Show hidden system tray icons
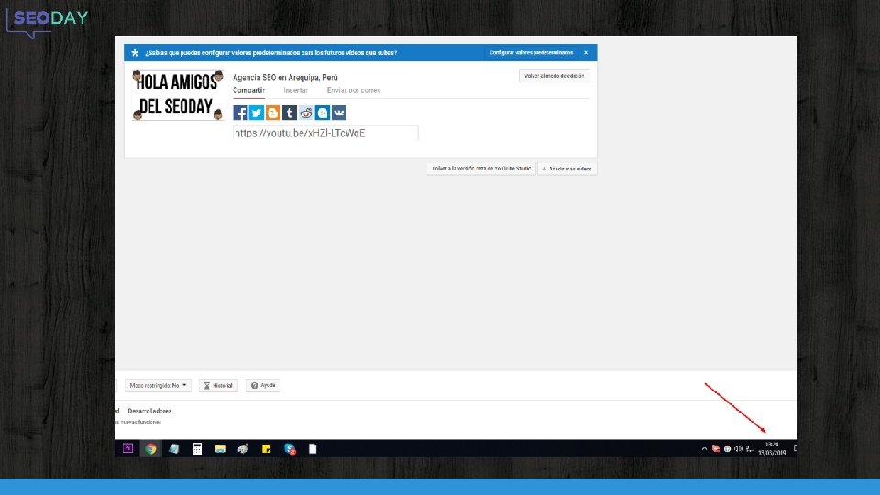 click(704, 449)
